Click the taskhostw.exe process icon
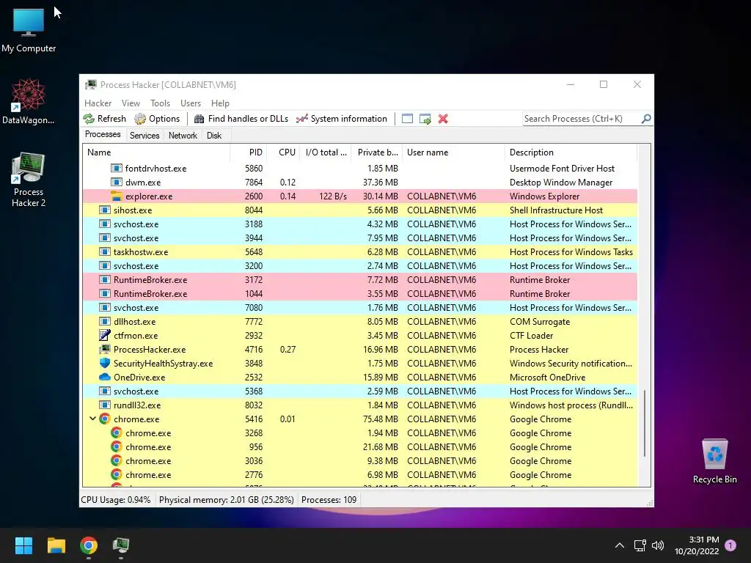 point(104,251)
